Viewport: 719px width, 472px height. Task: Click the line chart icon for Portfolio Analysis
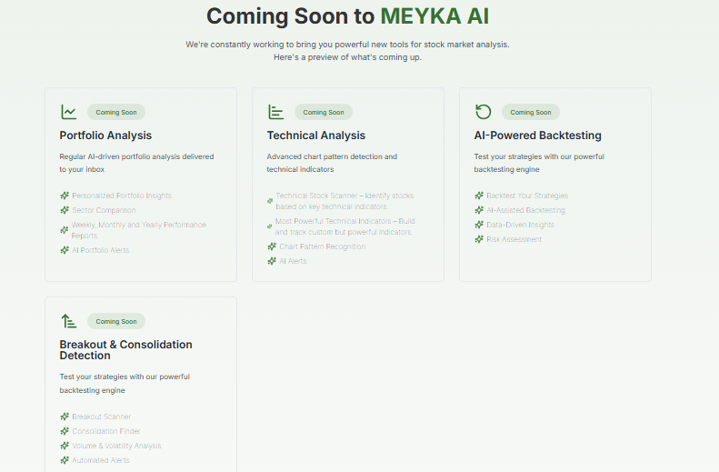(69, 112)
